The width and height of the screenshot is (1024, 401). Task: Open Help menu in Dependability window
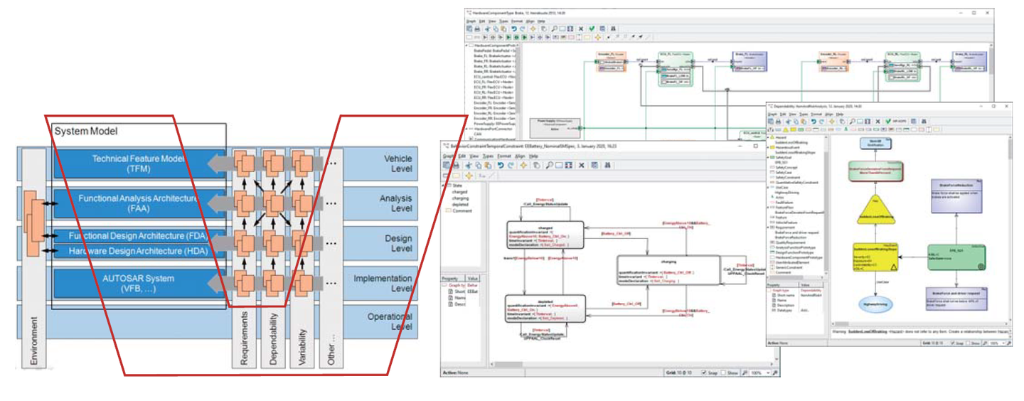[x=839, y=114]
